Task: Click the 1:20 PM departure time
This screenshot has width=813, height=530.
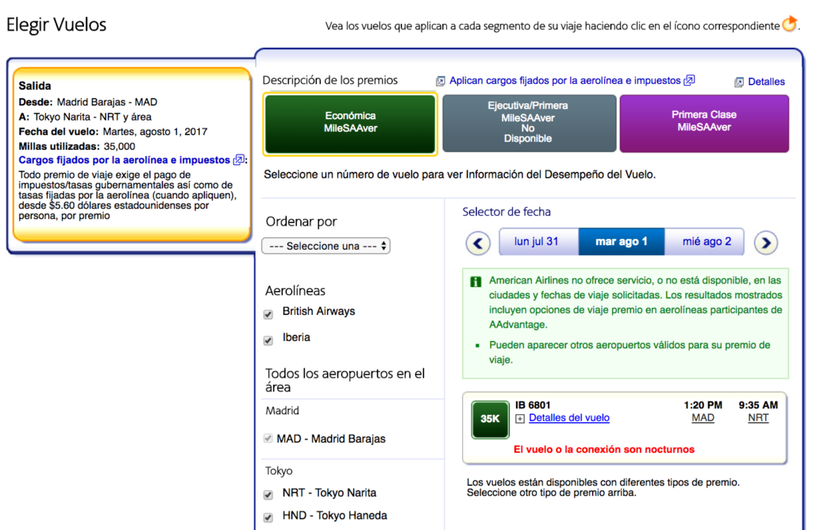Action: tap(703, 405)
